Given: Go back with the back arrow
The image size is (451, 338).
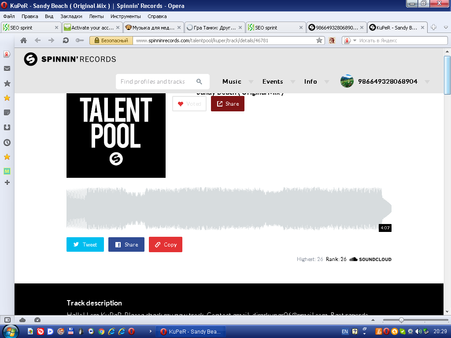Looking at the screenshot, I should click(x=38, y=40).
